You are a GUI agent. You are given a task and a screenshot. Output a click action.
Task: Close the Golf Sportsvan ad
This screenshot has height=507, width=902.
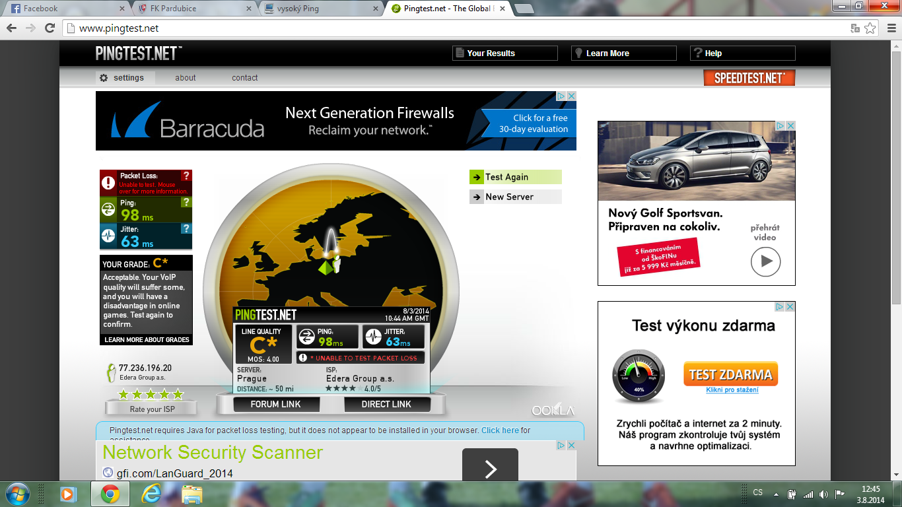pyautogui.click(x=790, y=125)
